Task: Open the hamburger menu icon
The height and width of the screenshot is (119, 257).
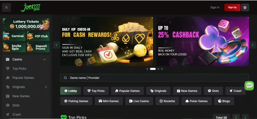Action: click(x=6, y=7)
